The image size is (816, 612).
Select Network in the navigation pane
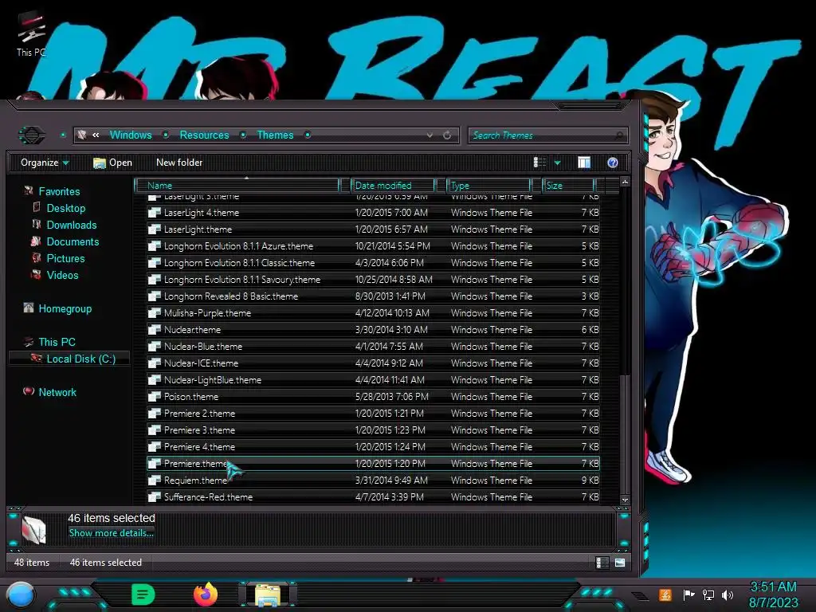point(57,392)
